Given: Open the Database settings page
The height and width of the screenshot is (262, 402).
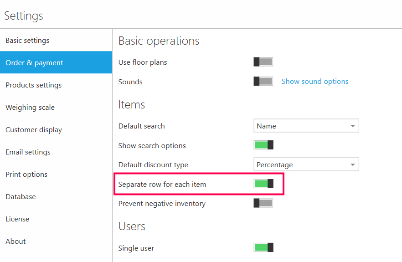Looking at the screenshot, I should click(x=21, y=197).
